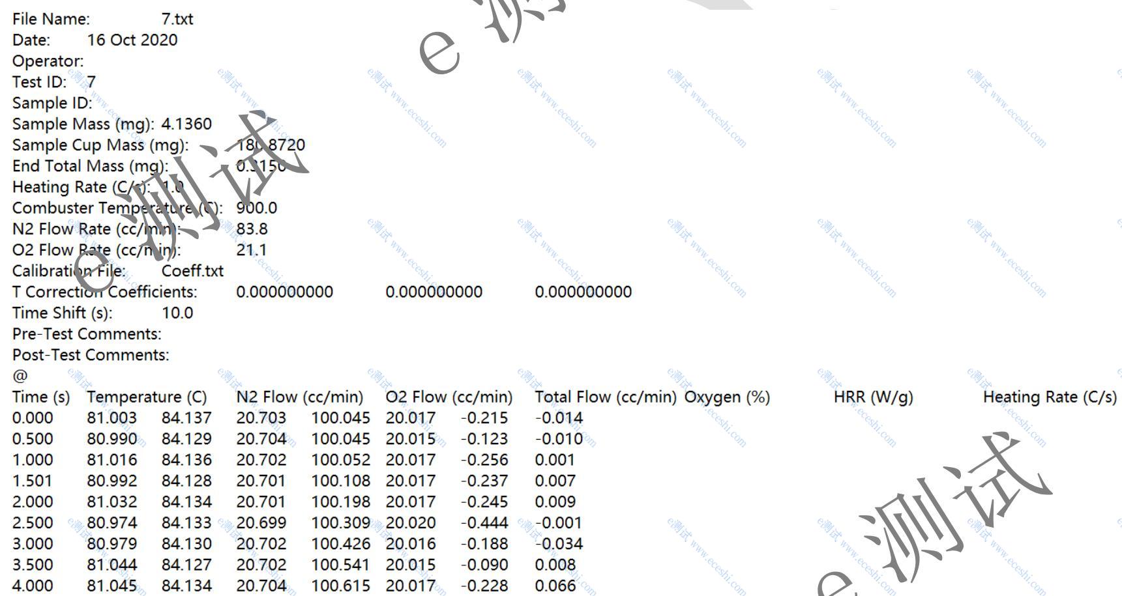The width and height of the screenshot is (1122, 596).
Task: Click the time value 1.501 in the data
Action: [x=33, y=481]
